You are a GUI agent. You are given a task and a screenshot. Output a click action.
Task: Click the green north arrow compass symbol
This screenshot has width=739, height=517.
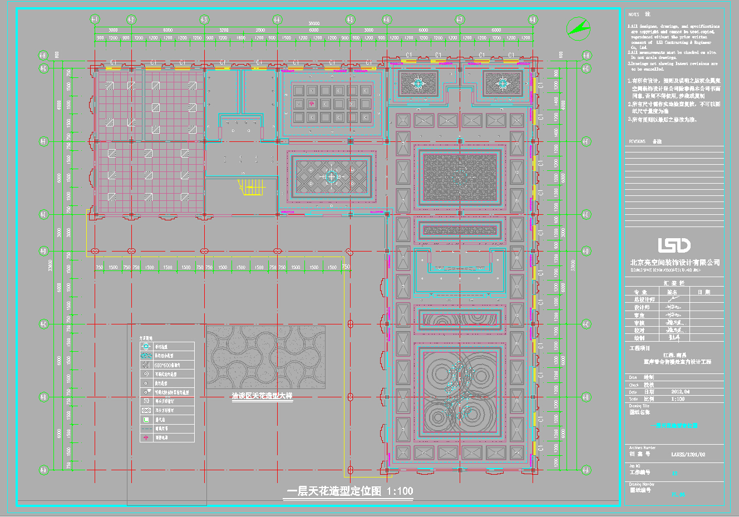pyautogui.click(x=578, y=28)
